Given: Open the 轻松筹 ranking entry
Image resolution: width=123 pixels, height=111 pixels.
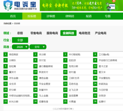Looking at the screenshot, I should pyautogui.click(x=13, y=66).
